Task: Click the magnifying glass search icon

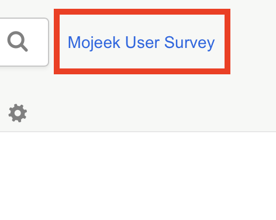Action: tap(18, 42)
